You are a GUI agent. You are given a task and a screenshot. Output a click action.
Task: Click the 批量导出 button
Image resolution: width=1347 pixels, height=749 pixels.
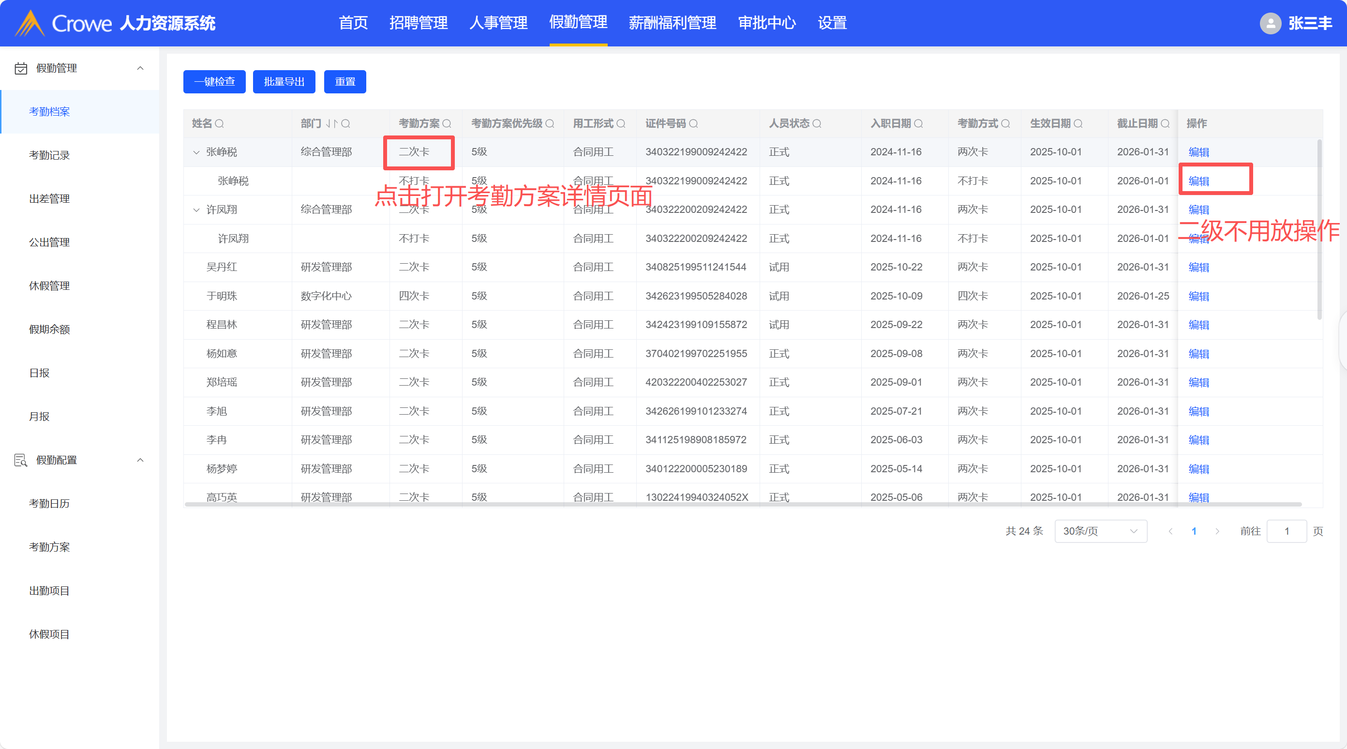click(284, 82)
